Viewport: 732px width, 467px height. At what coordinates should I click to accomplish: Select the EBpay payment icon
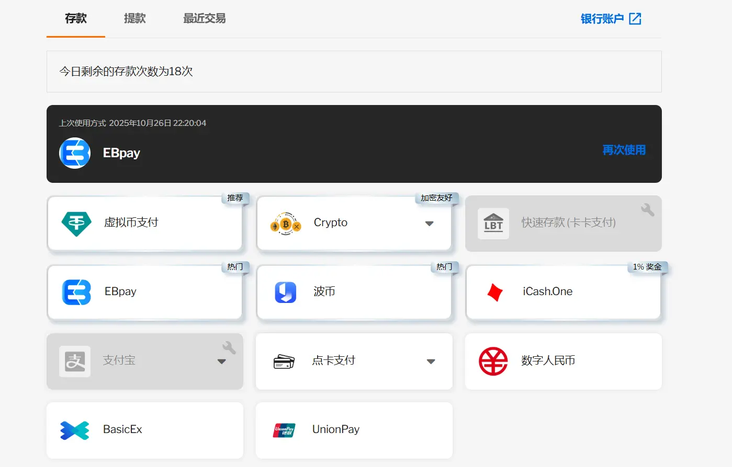(77, 291)
